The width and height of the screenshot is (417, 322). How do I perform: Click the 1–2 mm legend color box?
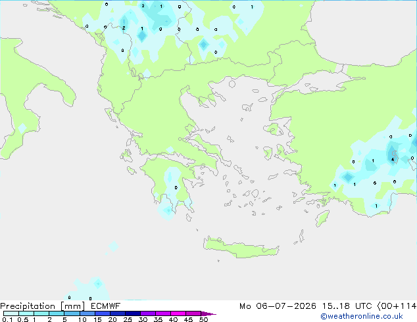41,313
